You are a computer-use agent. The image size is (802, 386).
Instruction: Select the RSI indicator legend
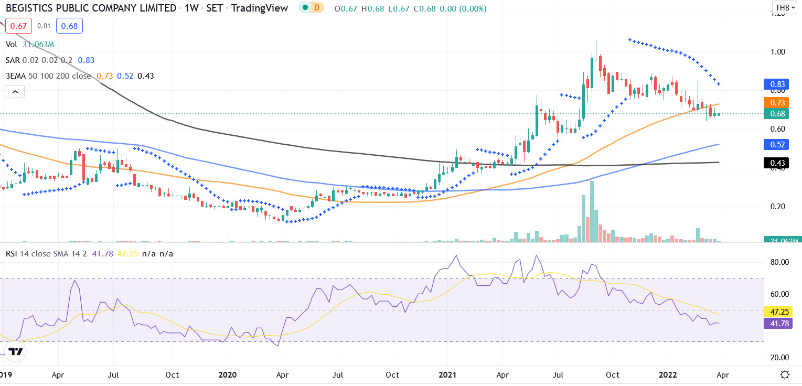point(12,254)
